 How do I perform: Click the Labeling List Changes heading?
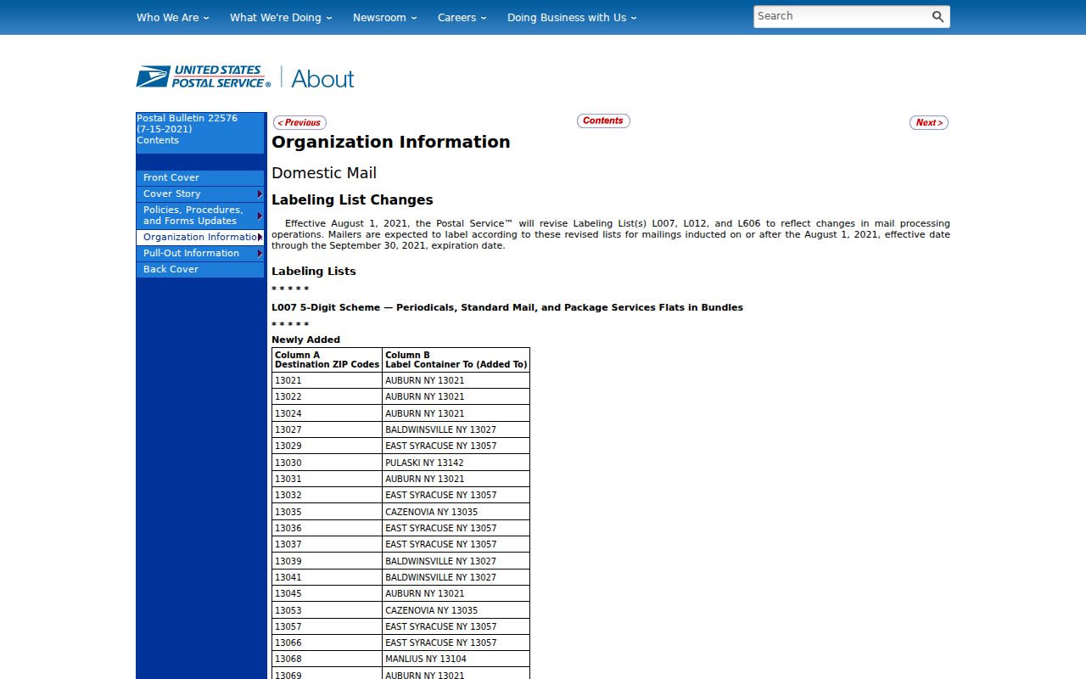pos(352,200)
